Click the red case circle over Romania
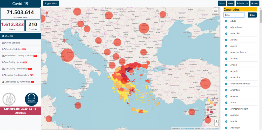The image size is (262, 130). (144, 28)
